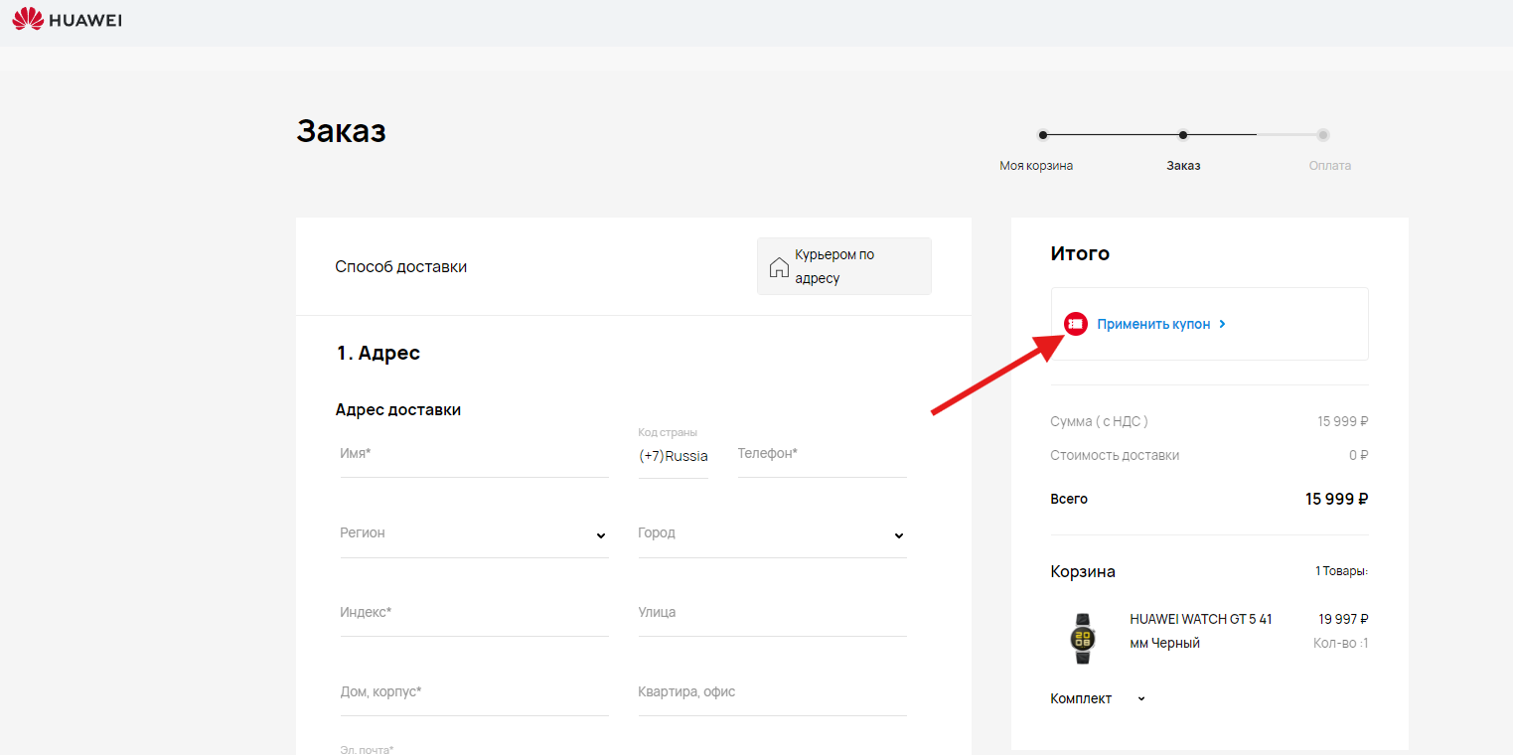Image resolution: width=1513 pixels, height=755 pixels.
Task: Click the Корзина heading in summary
Action: coord(1083,571)
